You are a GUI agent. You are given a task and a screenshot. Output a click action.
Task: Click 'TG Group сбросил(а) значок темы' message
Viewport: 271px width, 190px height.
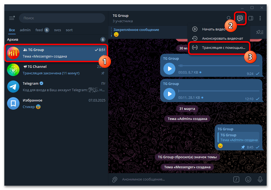[x=187, y=157]
